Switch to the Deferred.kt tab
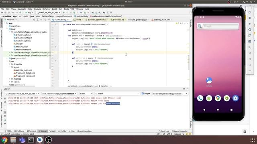Screen dimensions: 257x144 coord(118,20)
